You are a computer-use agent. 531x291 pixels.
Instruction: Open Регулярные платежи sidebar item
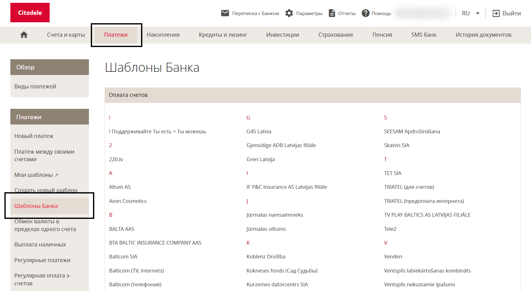[42, 260]
